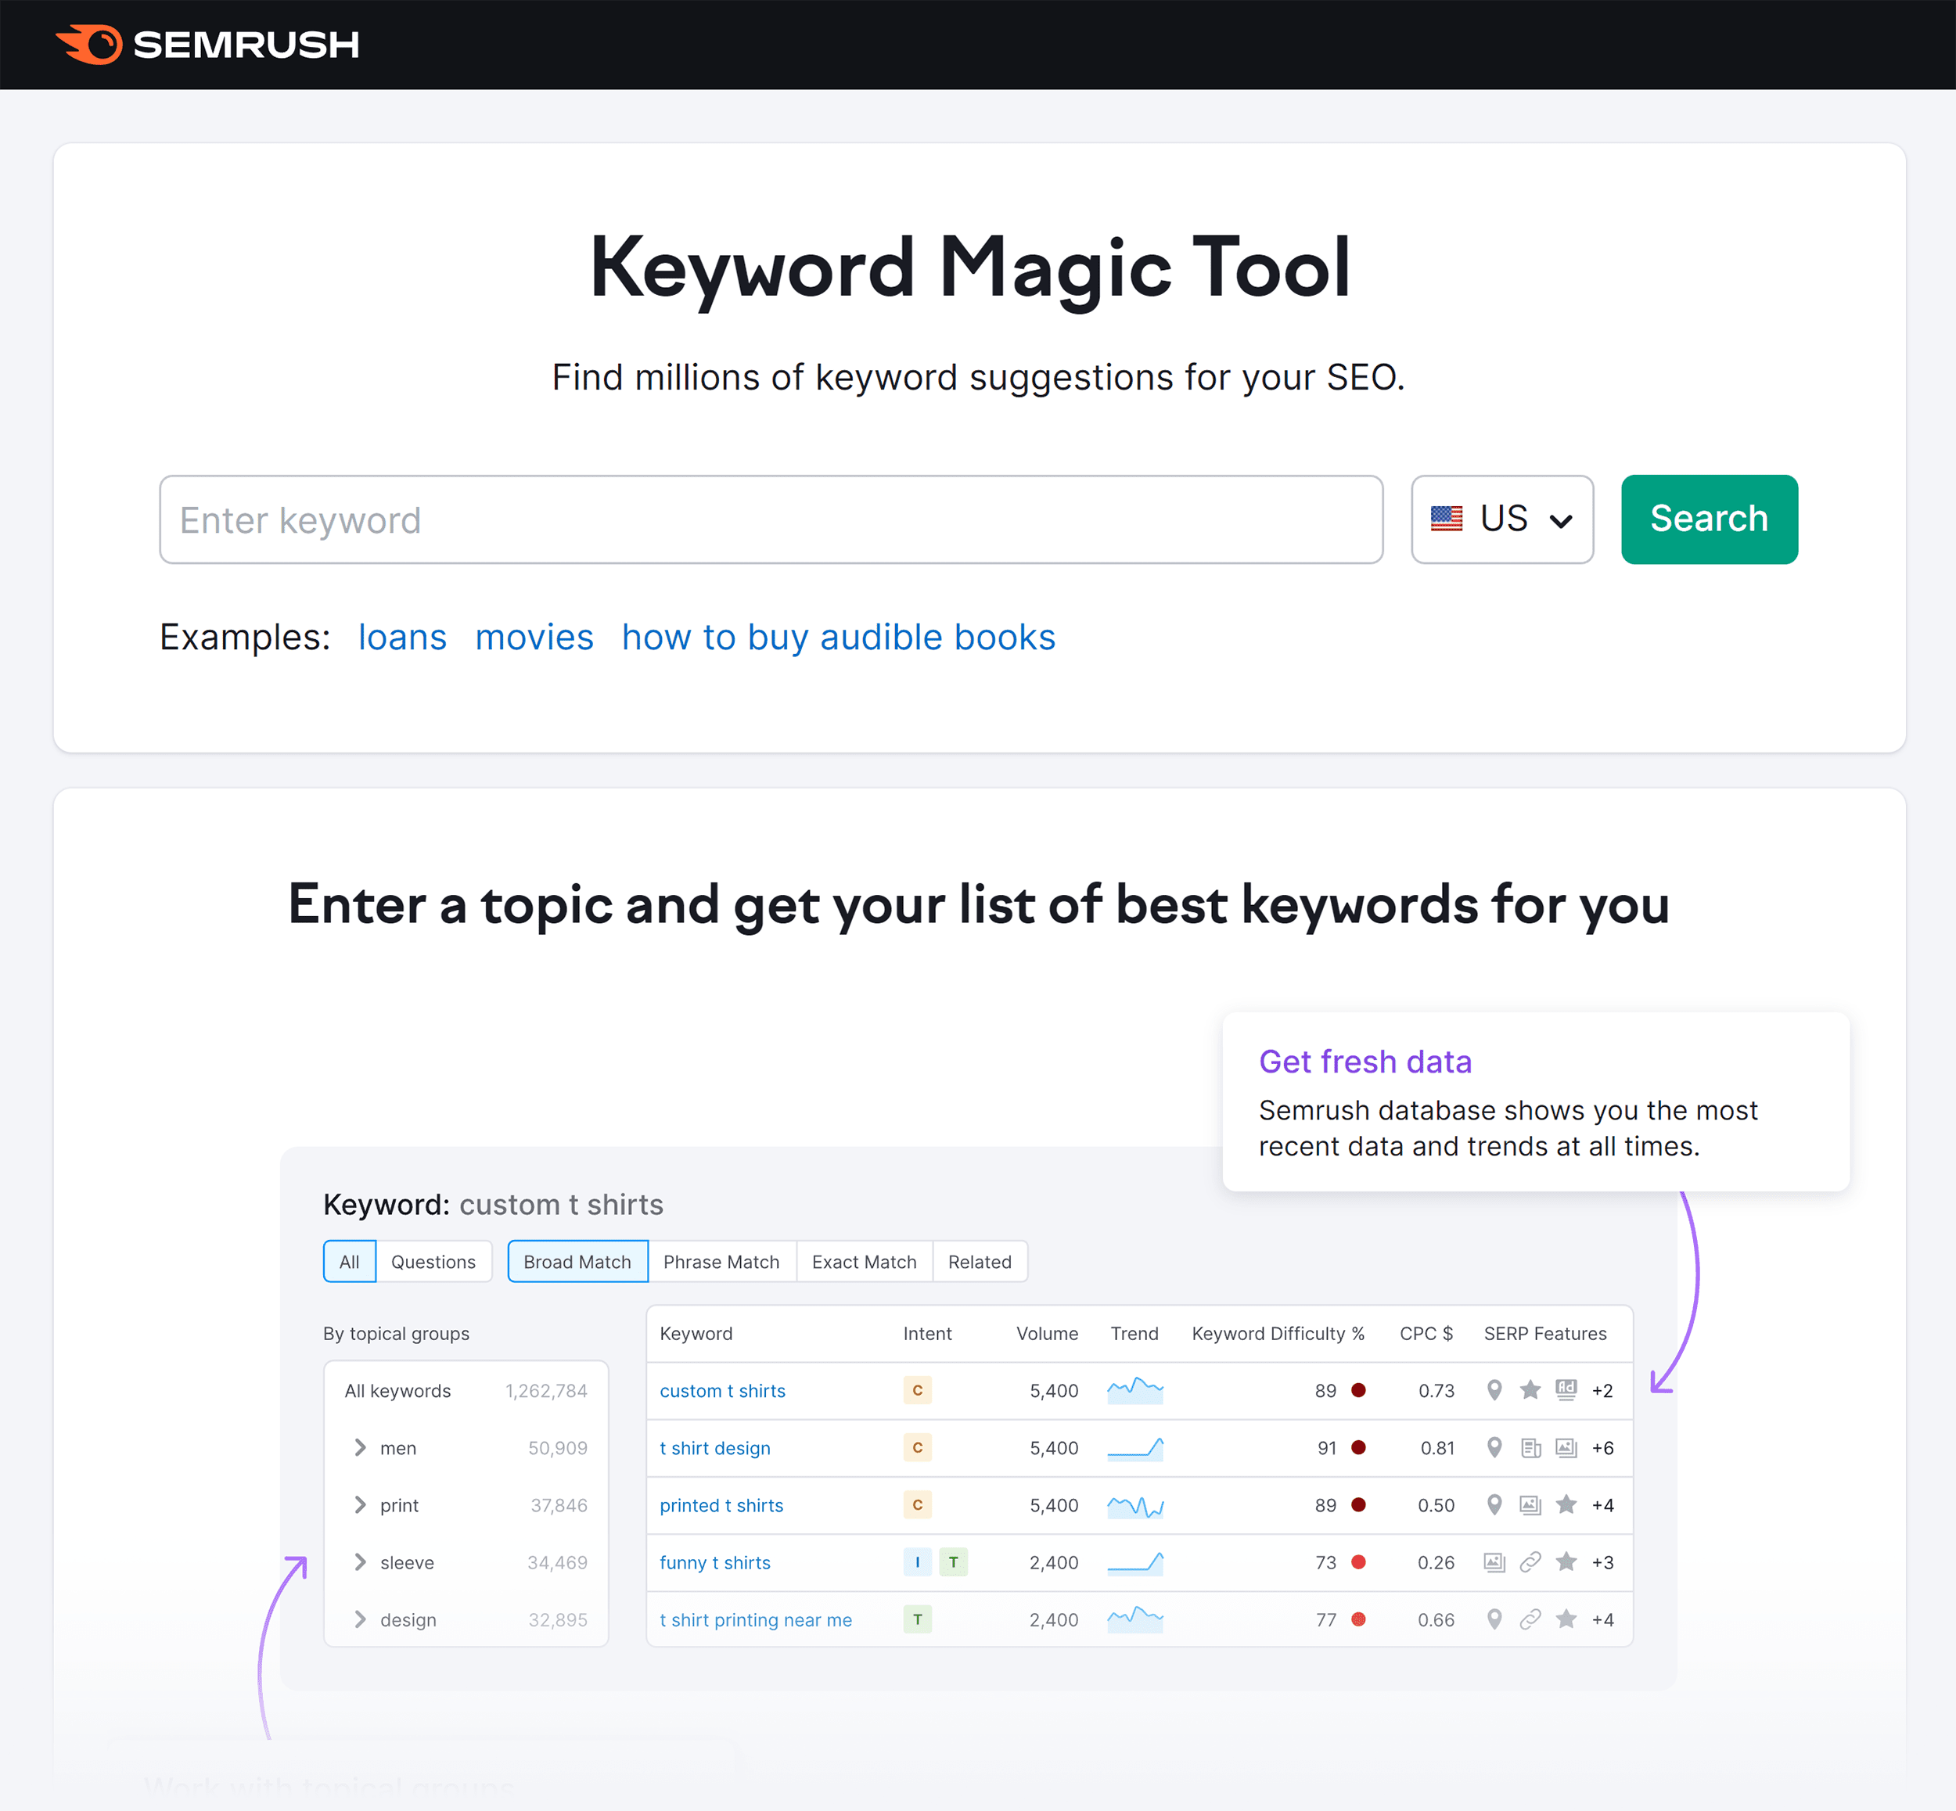Click the loans example link

pos(402,637)
